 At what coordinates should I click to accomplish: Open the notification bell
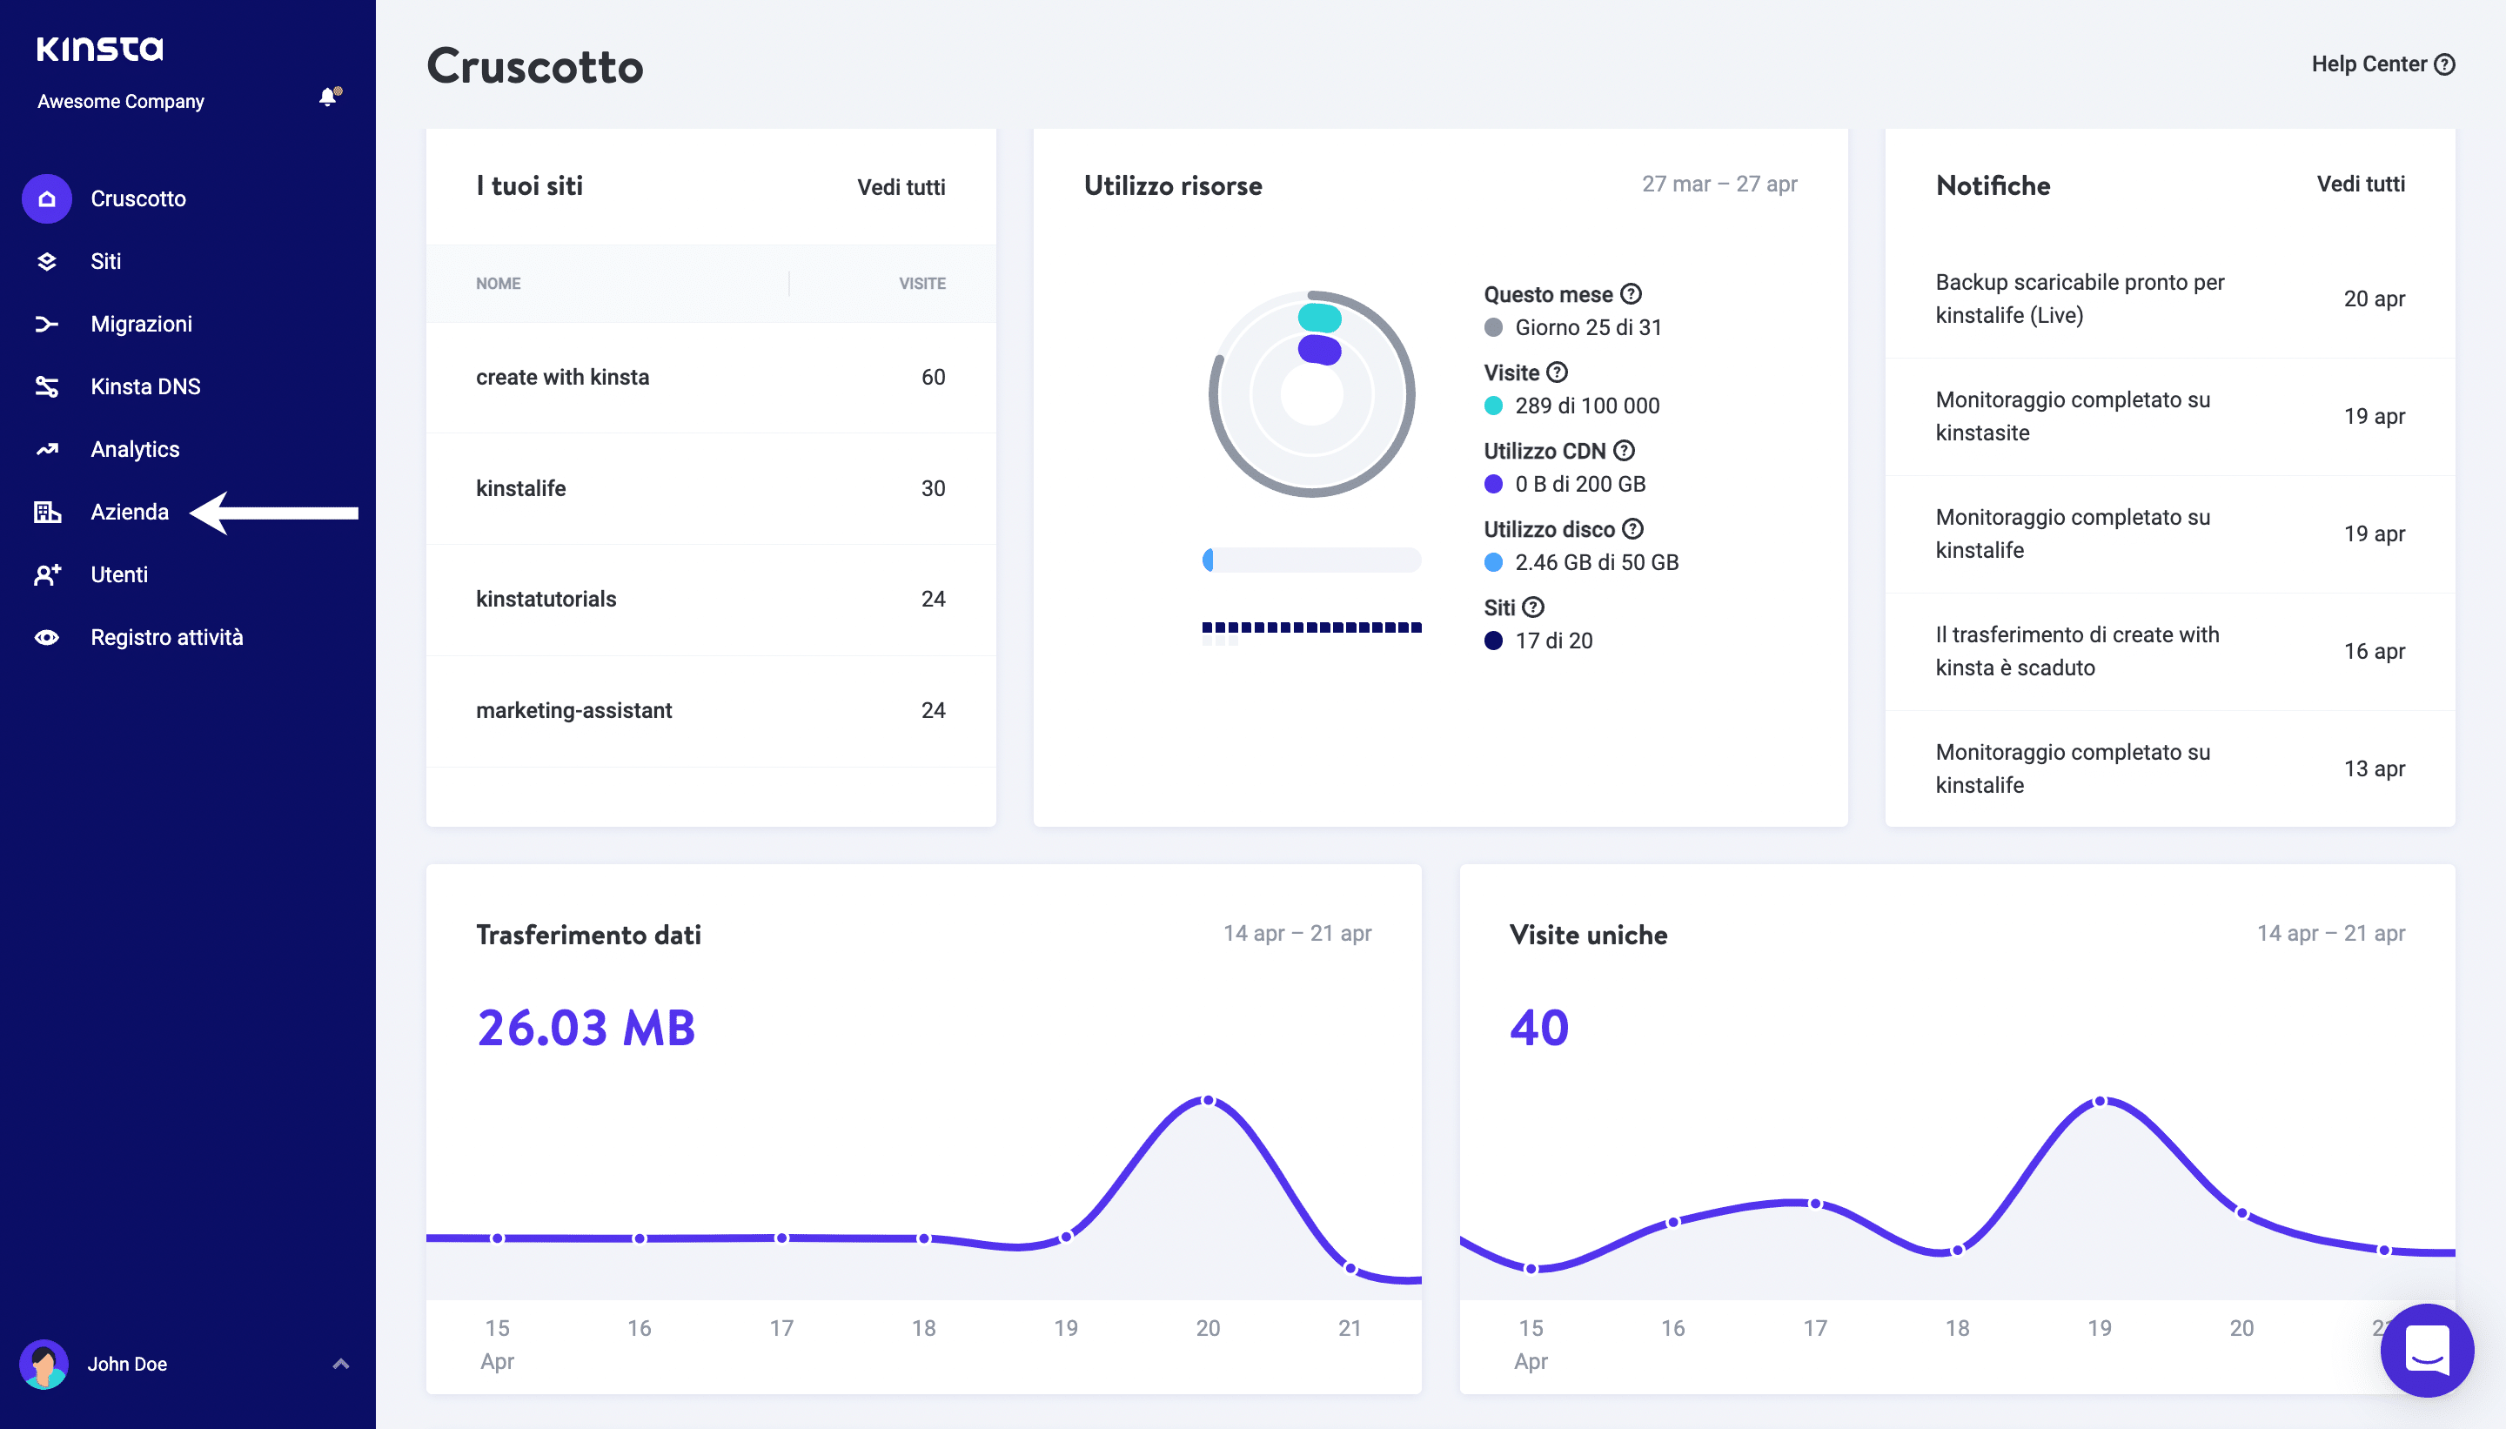(x=329, y=97)
